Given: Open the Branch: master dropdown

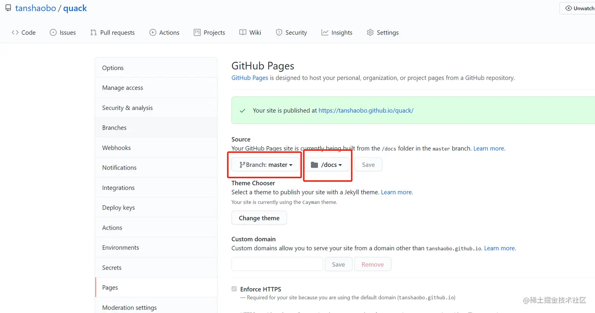Looking at the screenshot, I should click(x=266, y=165).
